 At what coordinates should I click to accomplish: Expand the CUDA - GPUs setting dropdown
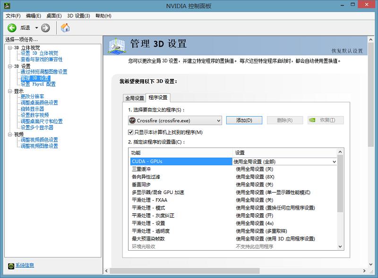pos(335,161)
